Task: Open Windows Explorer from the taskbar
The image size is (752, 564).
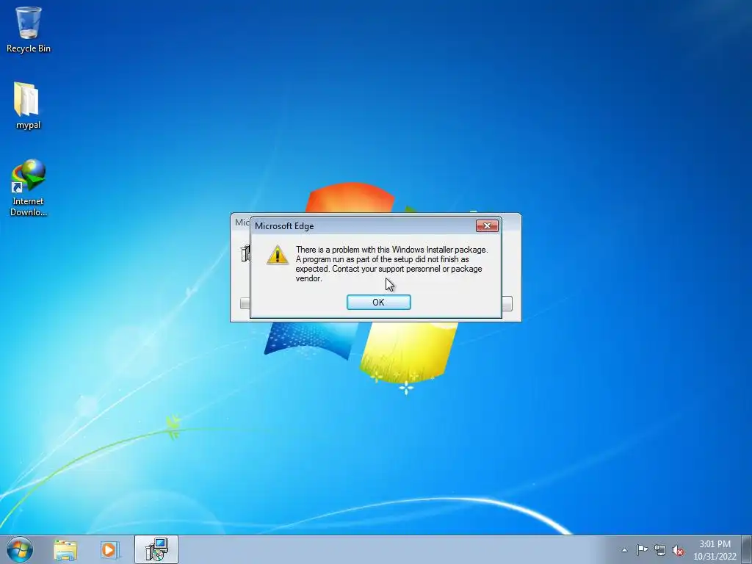Action: 65,550
